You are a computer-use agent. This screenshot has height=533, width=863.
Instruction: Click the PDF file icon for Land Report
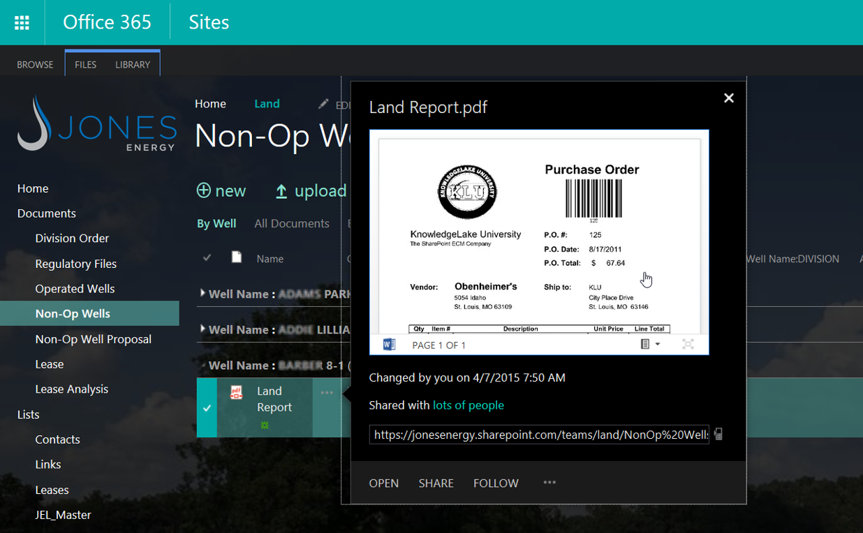[237, 393]
